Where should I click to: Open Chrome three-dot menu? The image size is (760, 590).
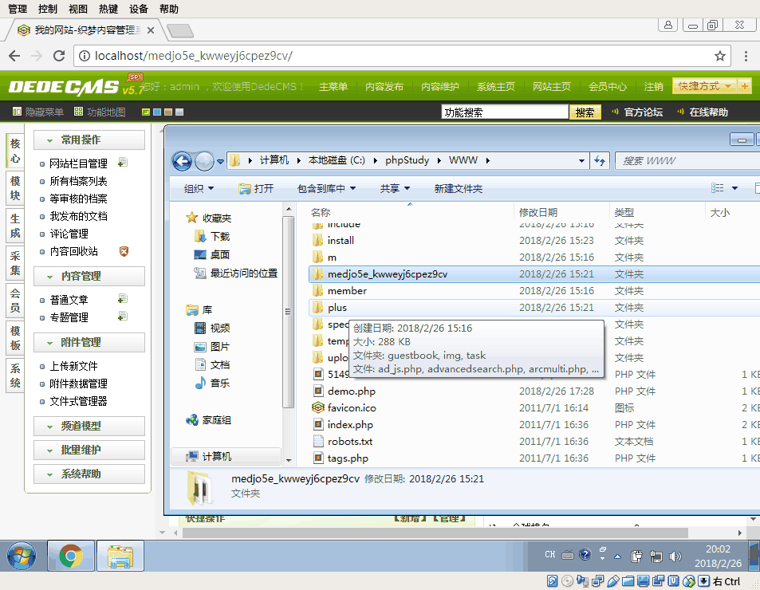(746, 56)
